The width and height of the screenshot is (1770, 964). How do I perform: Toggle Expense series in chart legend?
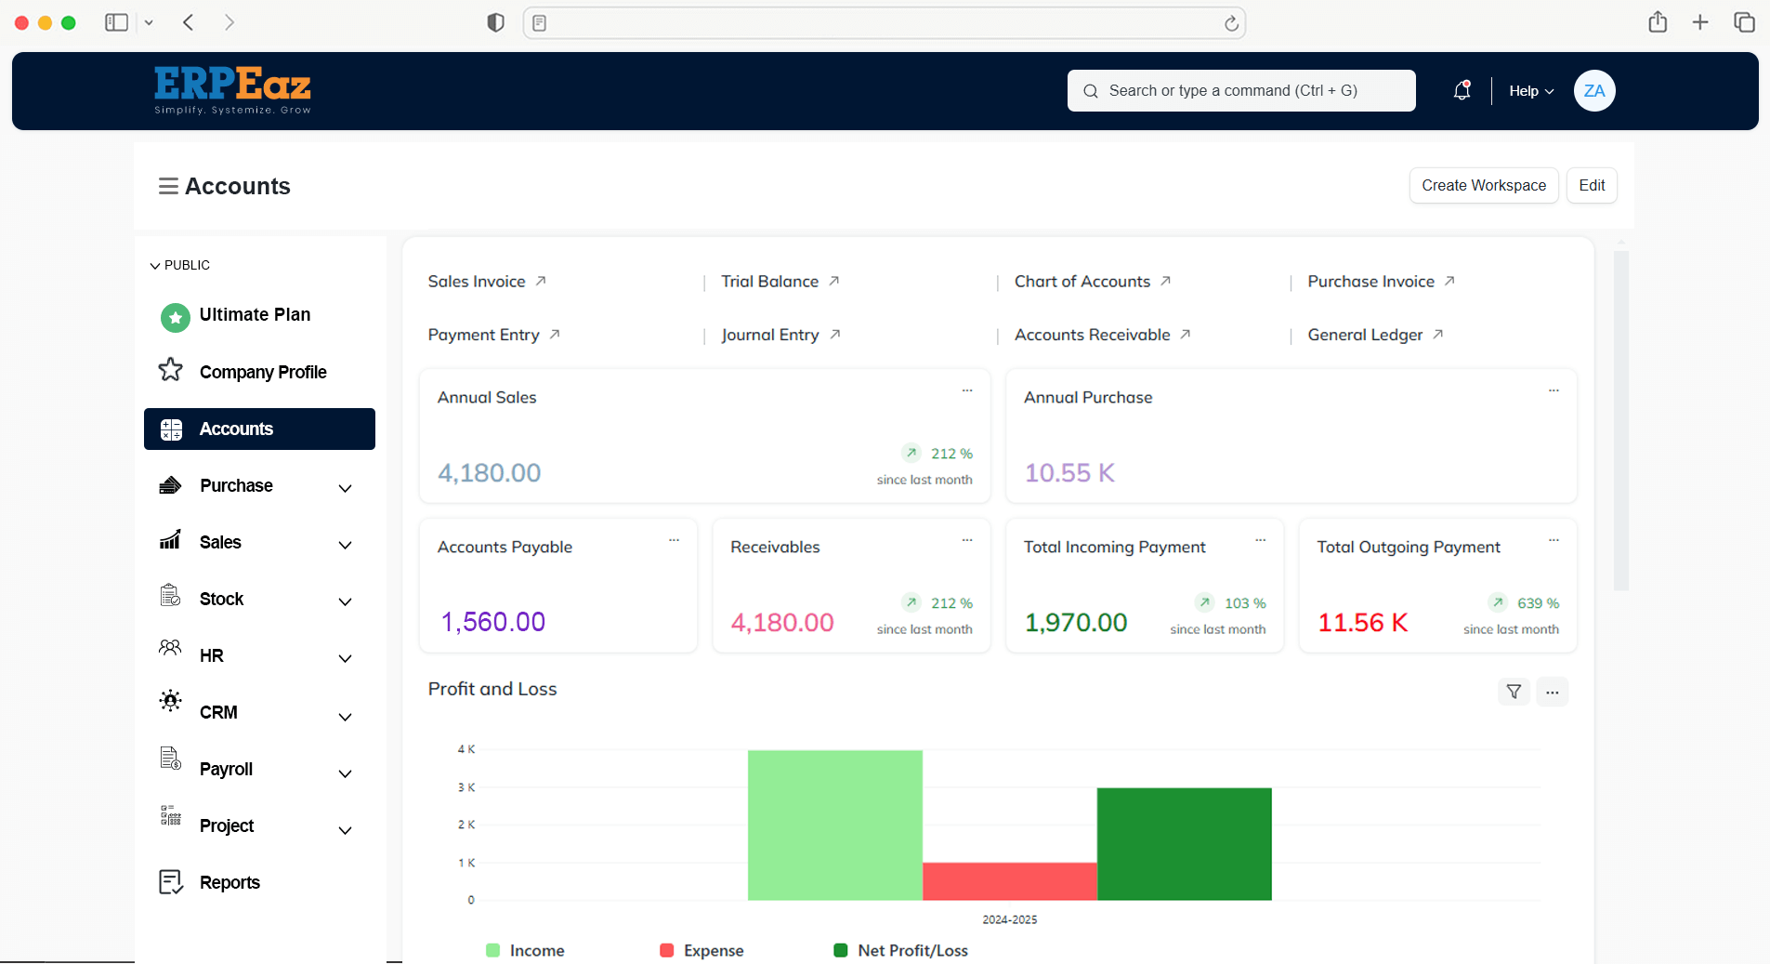[x=701, y=950]
